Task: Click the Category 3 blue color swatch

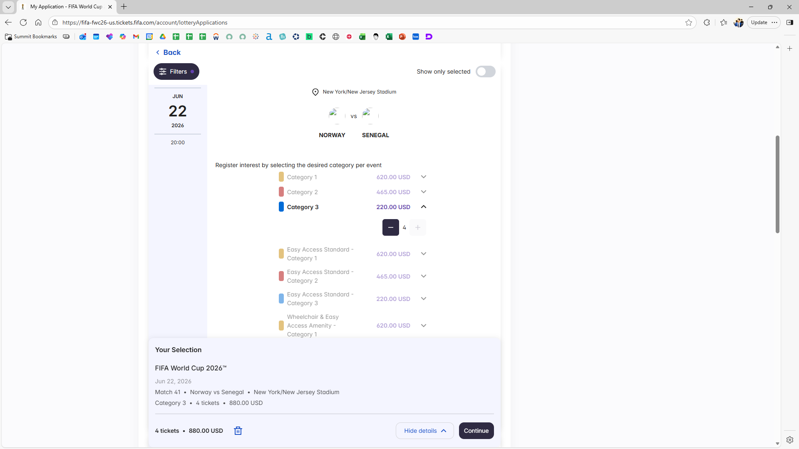Action: click(x=281, y=207)
